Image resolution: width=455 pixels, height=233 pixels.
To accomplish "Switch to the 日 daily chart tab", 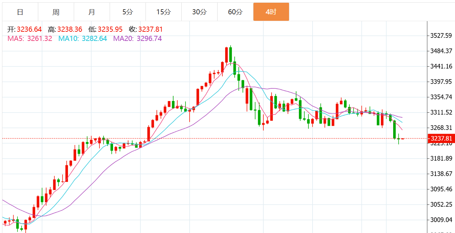I will [20, 12].
